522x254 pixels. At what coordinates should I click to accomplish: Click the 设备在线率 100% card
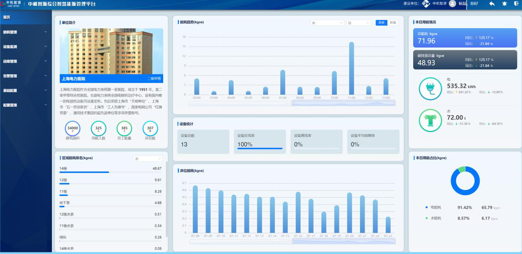point(260,142)
